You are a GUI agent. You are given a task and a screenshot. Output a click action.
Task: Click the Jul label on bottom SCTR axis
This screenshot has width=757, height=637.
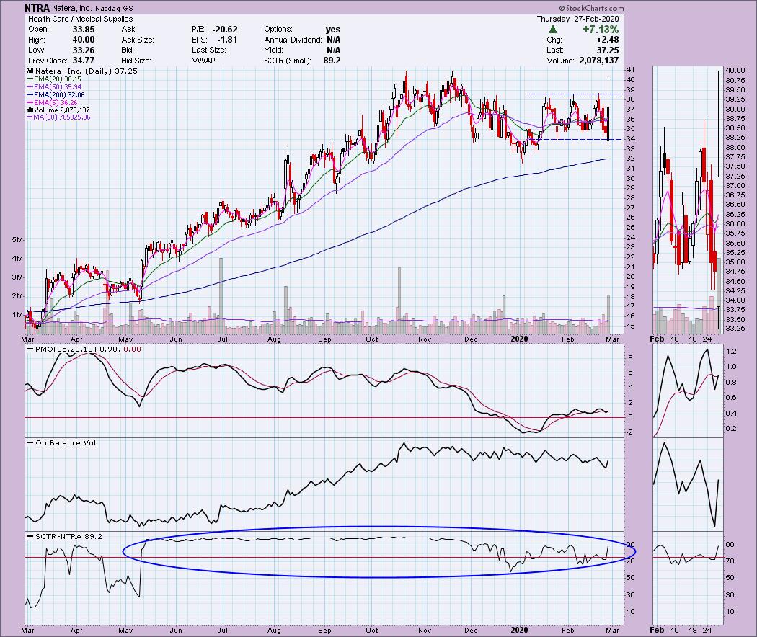click(x=223, y=631)
